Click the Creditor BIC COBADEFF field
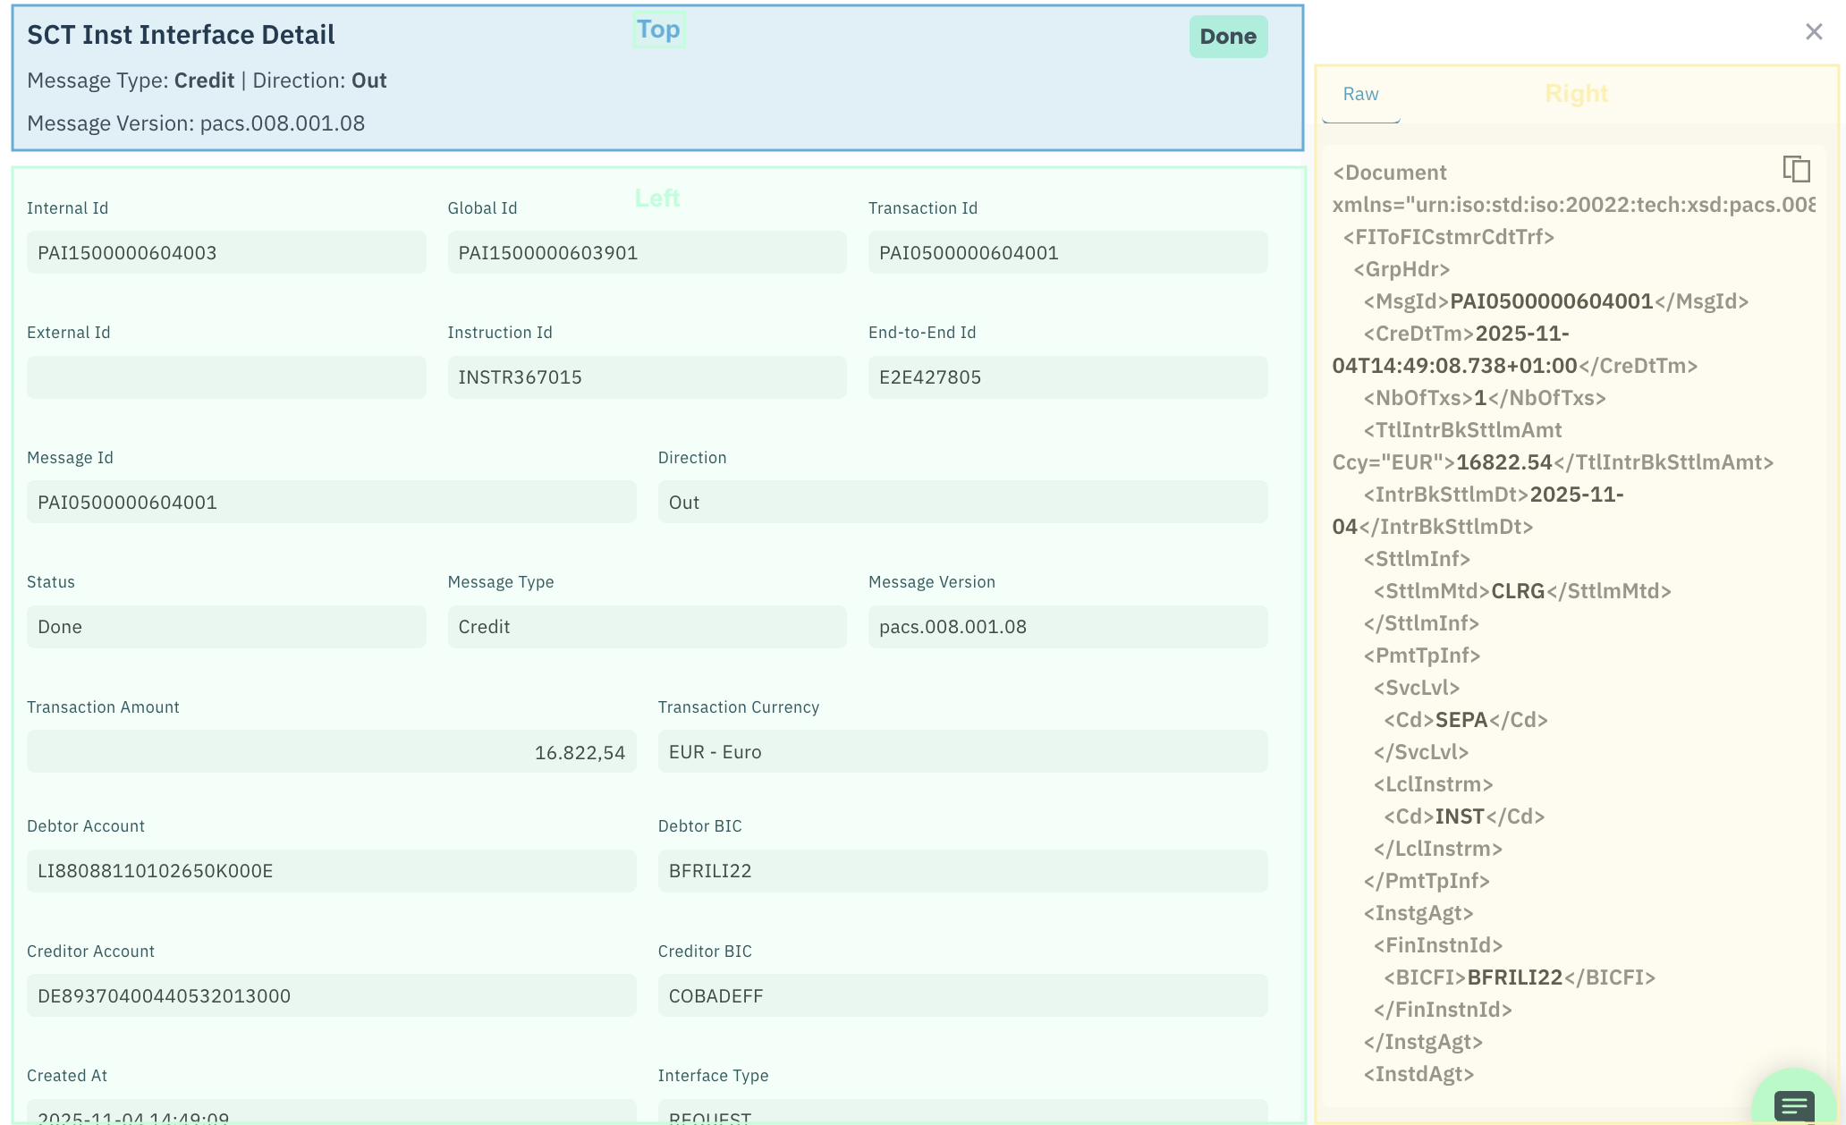The image size is (1846, 1125). point(961,995)
